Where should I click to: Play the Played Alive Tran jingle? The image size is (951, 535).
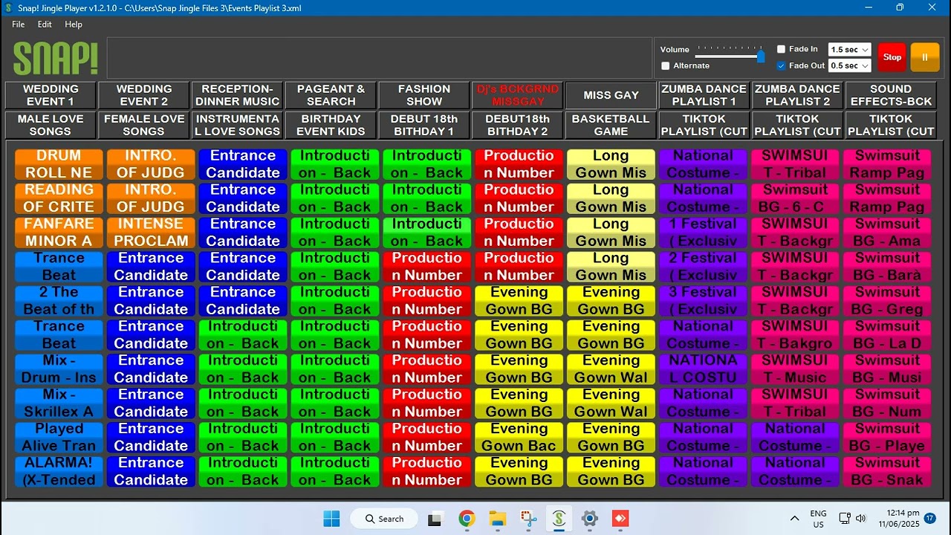tap(59, 438)
